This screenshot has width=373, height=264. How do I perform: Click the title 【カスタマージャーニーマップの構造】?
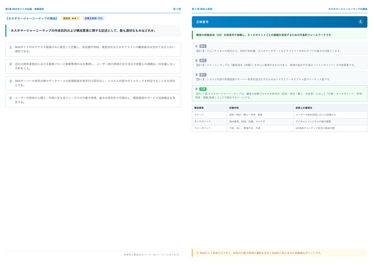click(x=32, y=18)
